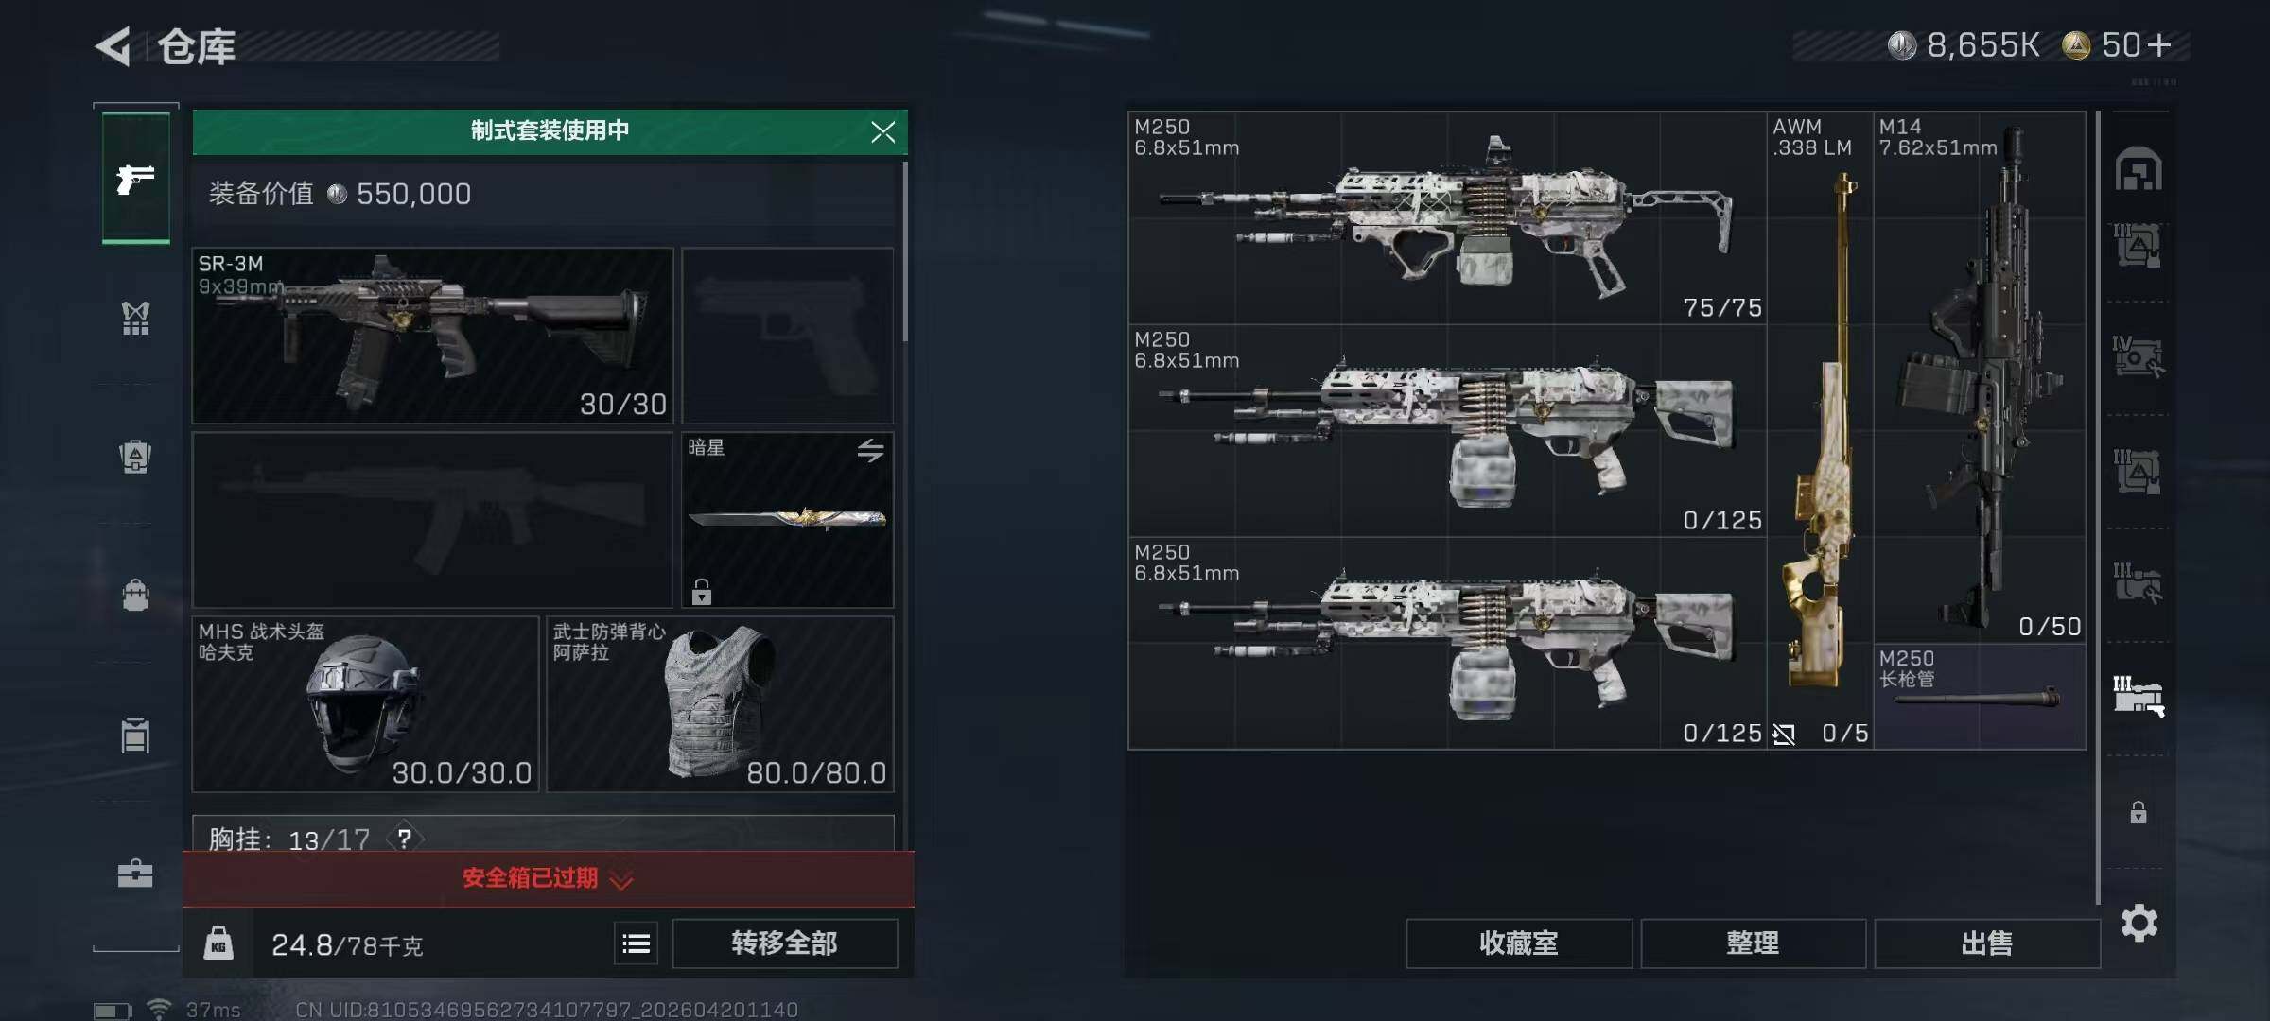The height and width of the screenshot is (1021, 2270).
Task: Click the warehouse settings gear icon
Action: click(x=2139, y=923)
